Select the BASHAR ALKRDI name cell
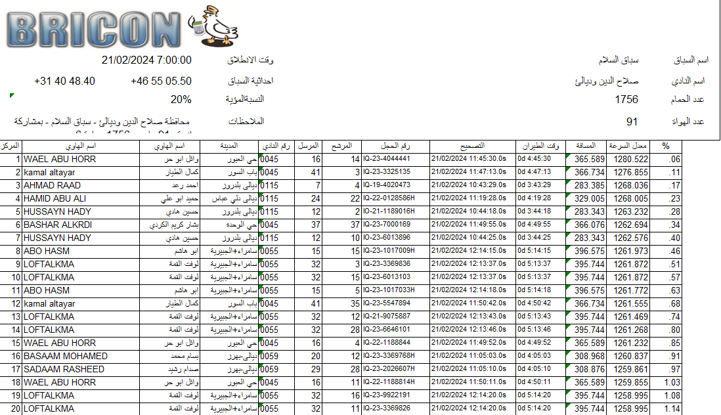The width and height of the screenshot is (721, 415). coord(58,225)
